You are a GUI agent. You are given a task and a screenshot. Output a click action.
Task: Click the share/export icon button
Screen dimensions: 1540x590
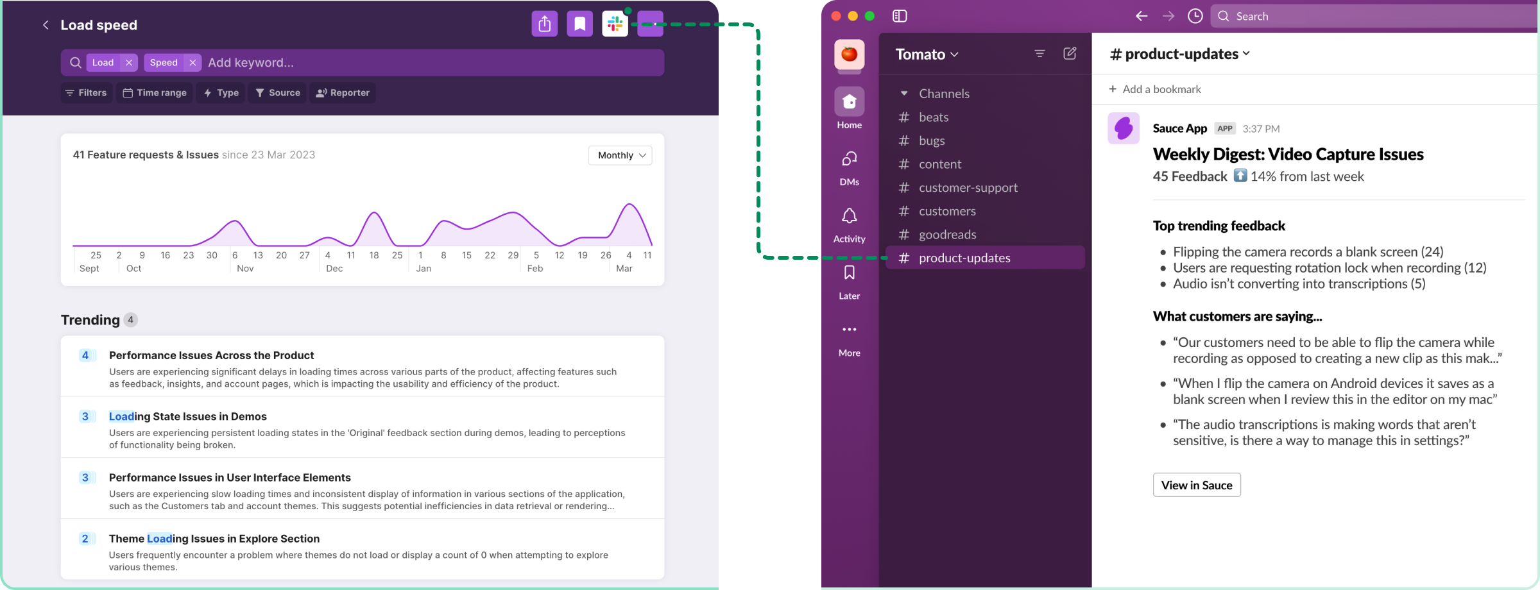(x=544, y=24)
